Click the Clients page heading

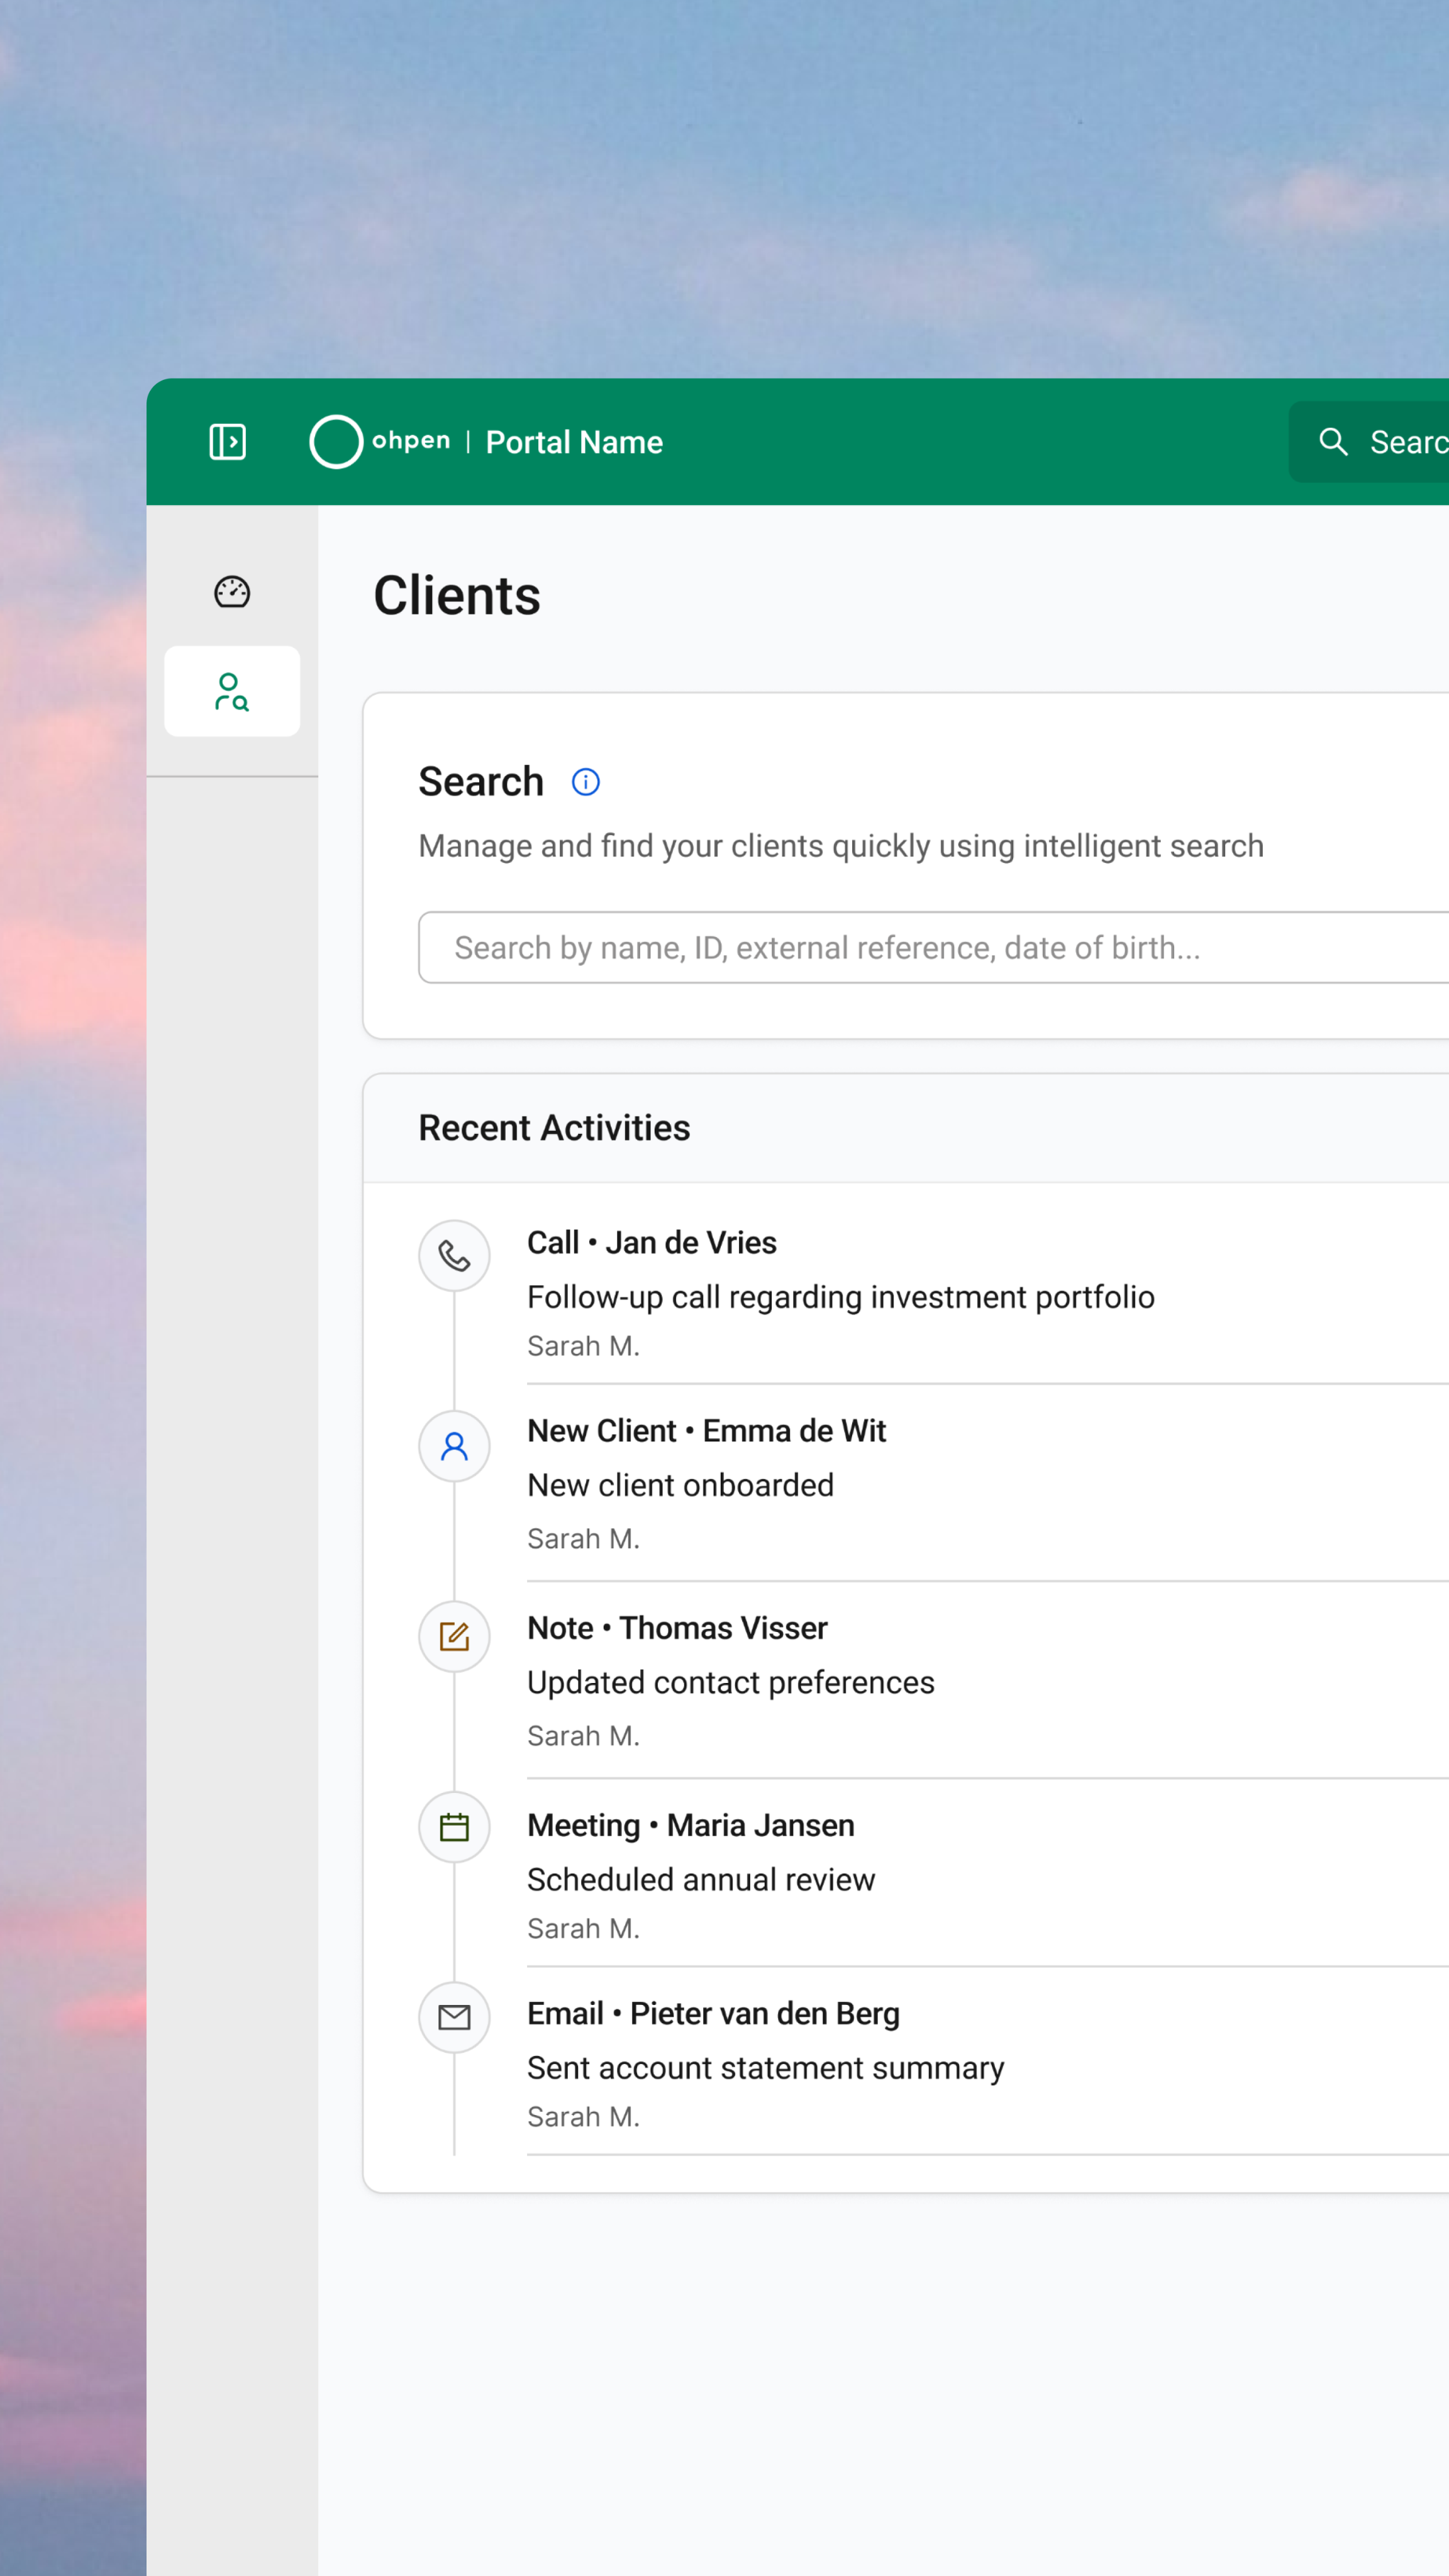coord(457,596)
